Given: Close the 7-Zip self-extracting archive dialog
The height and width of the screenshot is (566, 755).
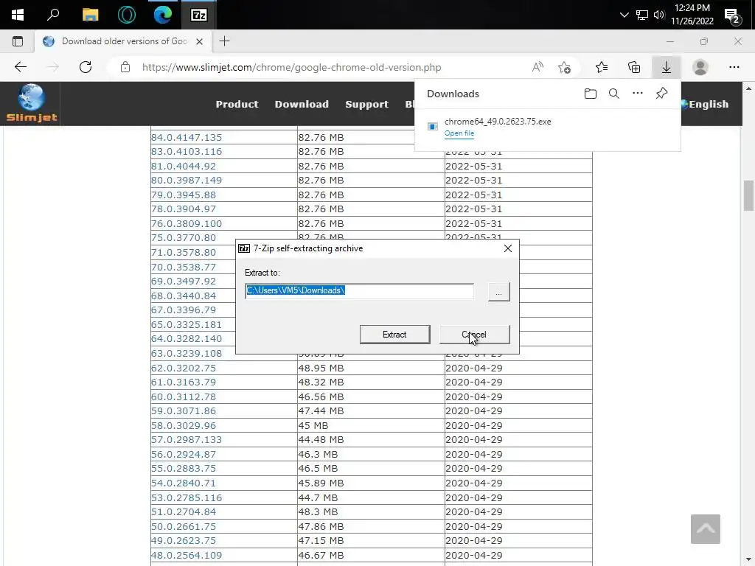Looking at the screenshot, I should [x=507, y=248].
